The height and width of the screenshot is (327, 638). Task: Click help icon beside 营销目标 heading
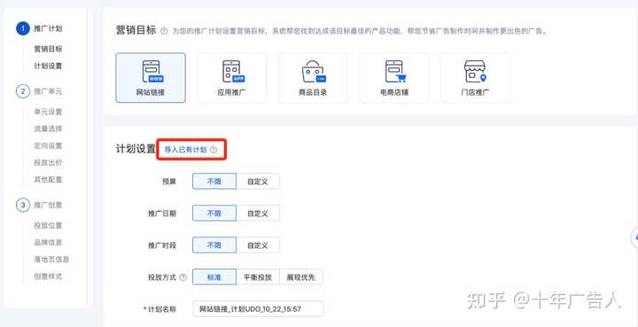(x=164, y=31)
